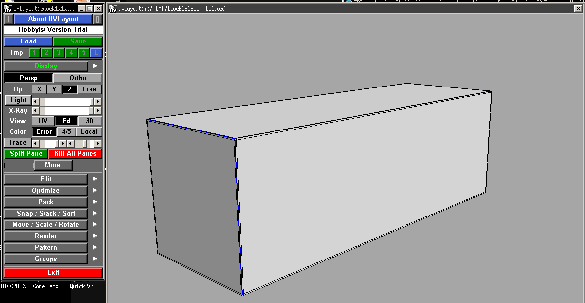This screenshot has height=303, width=585.
Task: Set Color mode to Local
Action: coord(89,131)
